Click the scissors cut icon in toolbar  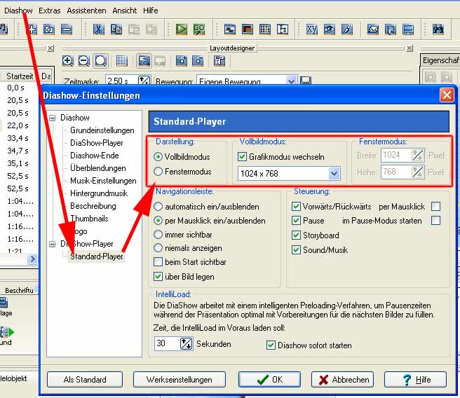tap(99, 29)
